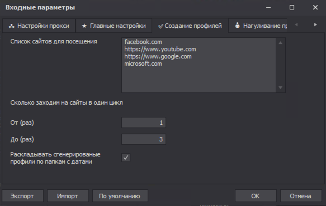This screenshot has height=206, width=326.
Task: Click the Сколько заходим на сайты label
Action: pyautogui.click(x=67, y=102)
